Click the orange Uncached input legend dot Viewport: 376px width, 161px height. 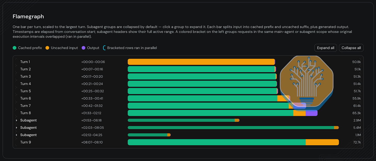pos(48,48)
